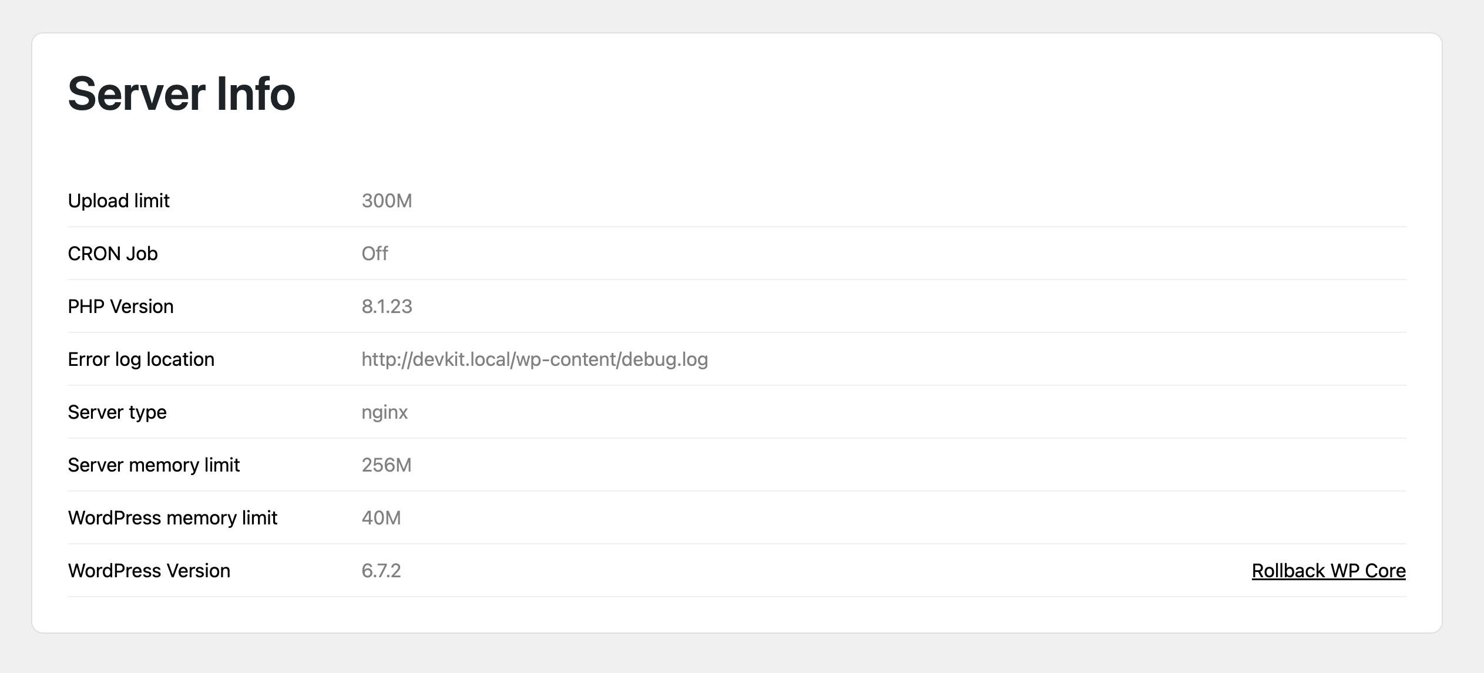Click the Server memory limit label
This screenshot has width=1484, height=673.
[154, 465]
